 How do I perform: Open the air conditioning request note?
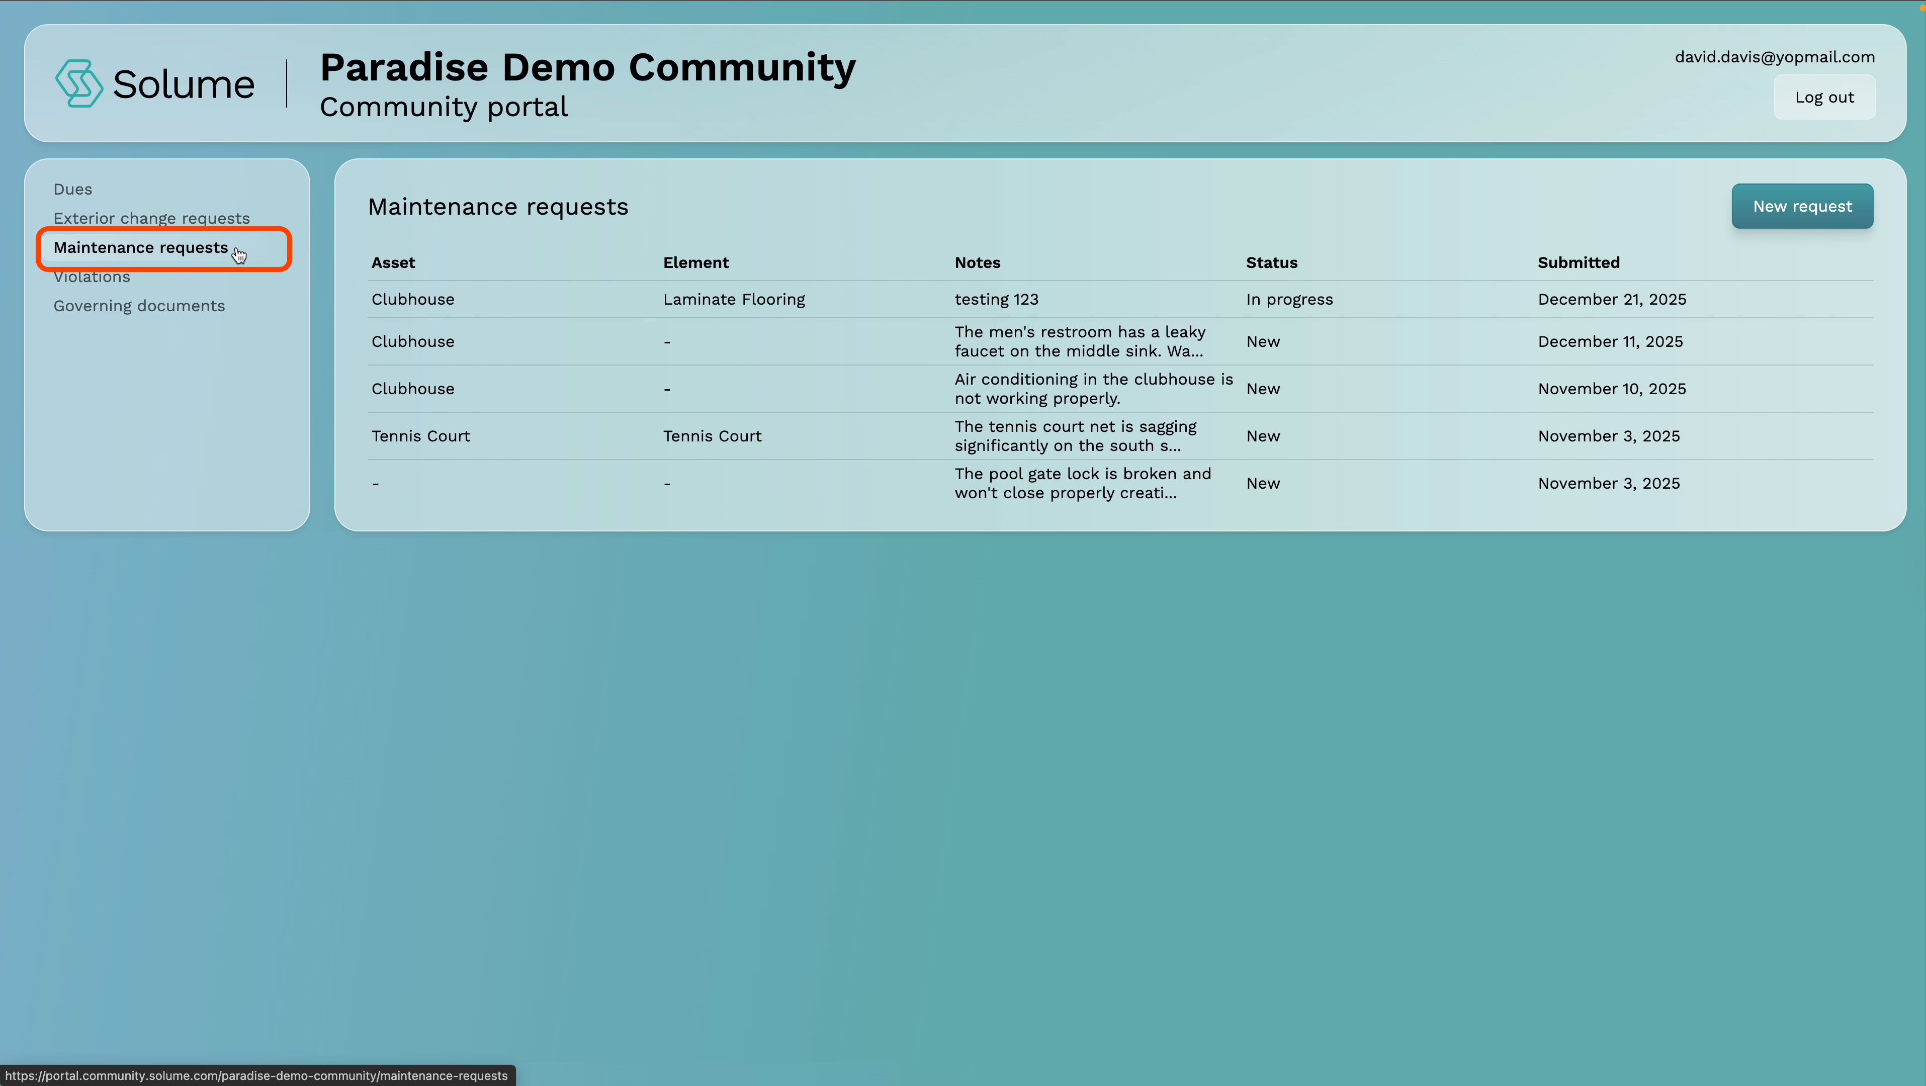click(1093, 389)
